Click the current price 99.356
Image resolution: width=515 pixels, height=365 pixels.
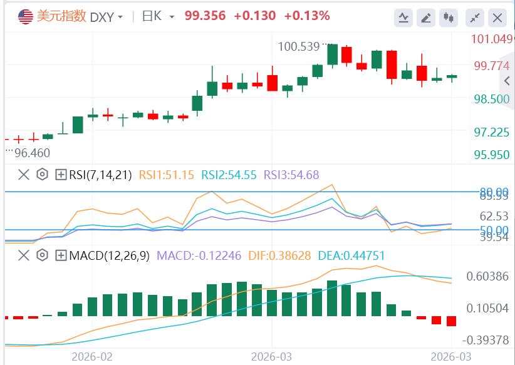click(205, 16)
